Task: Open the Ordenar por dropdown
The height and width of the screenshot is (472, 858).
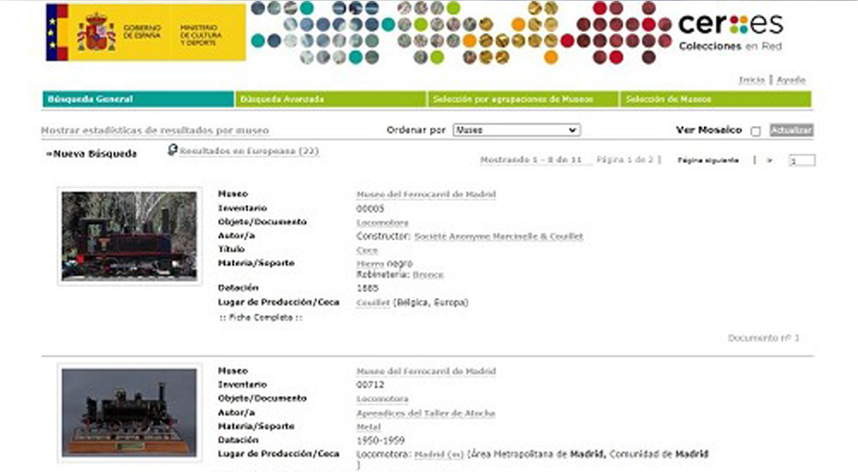Action: click(516, 130)
